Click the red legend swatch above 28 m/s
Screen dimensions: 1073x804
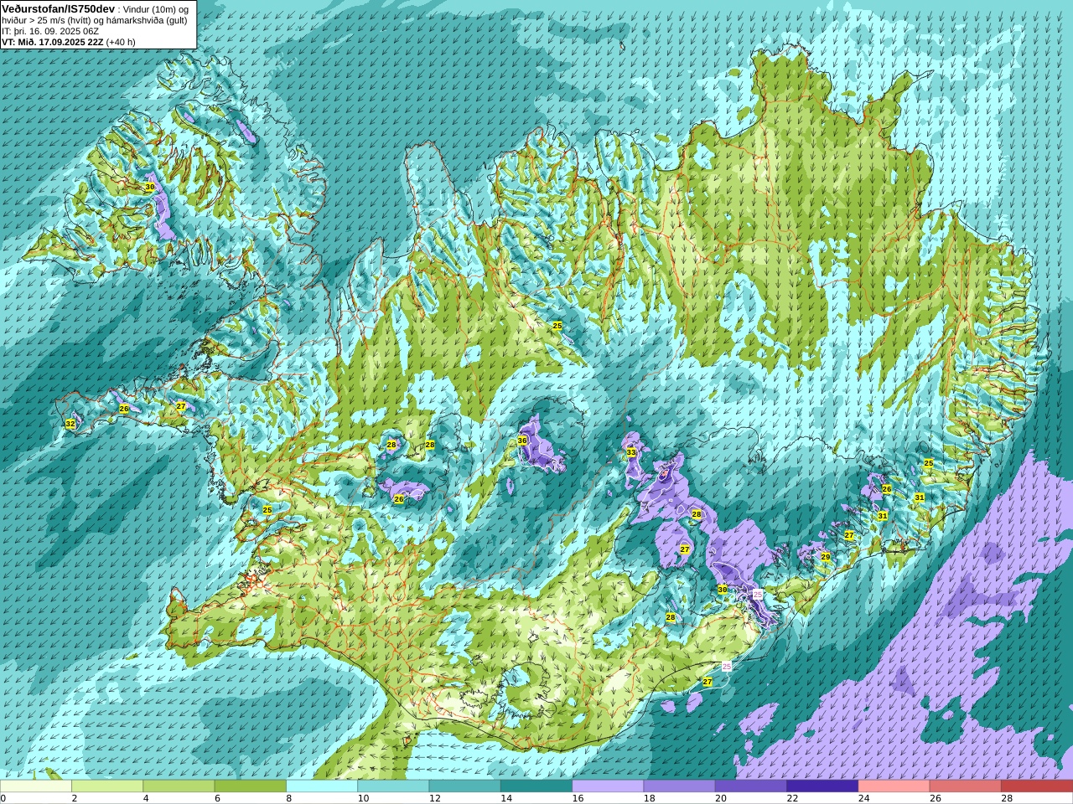tap(1037, 786)
